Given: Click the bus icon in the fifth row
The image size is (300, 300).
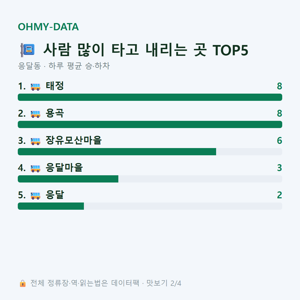Looking at the screenshot, I should (35, 196).
